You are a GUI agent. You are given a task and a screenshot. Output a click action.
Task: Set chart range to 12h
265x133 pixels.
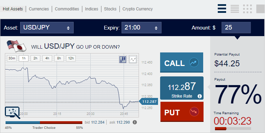point(71,58)
